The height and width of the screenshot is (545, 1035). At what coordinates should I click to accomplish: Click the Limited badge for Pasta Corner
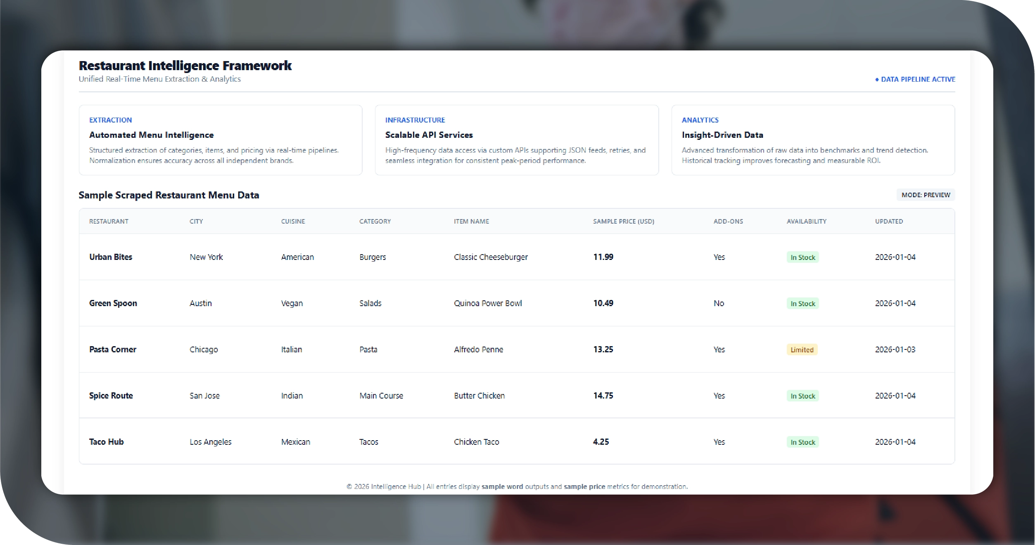click(802, 350)
